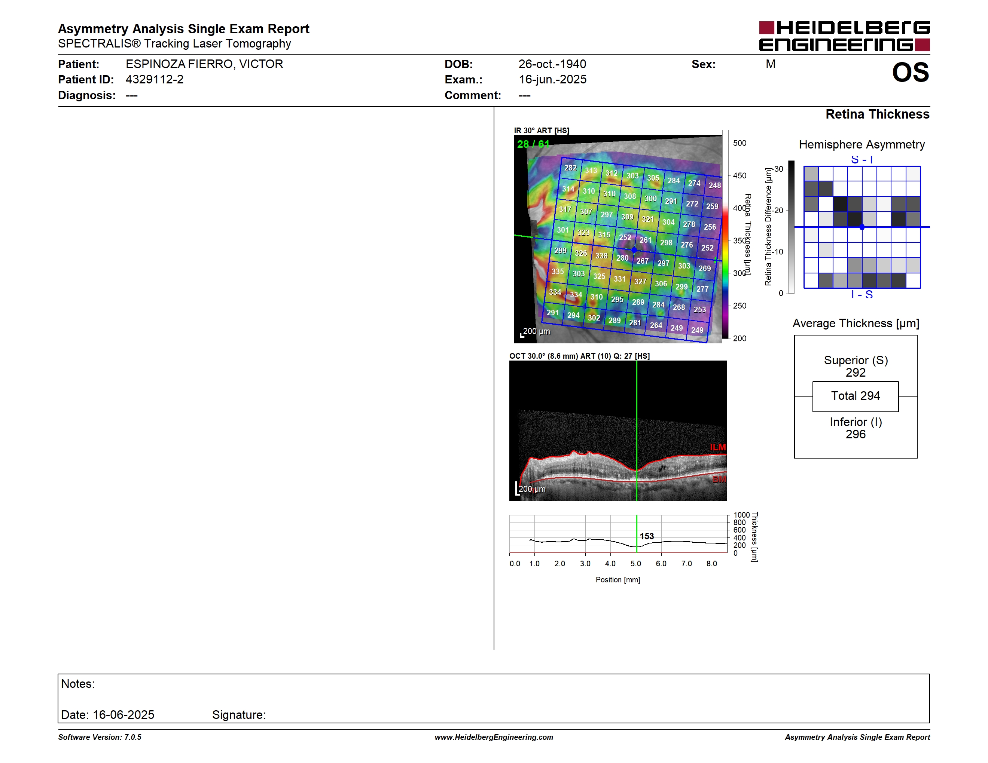Click grid cell value 331 on thickness map

click(619, 279)
